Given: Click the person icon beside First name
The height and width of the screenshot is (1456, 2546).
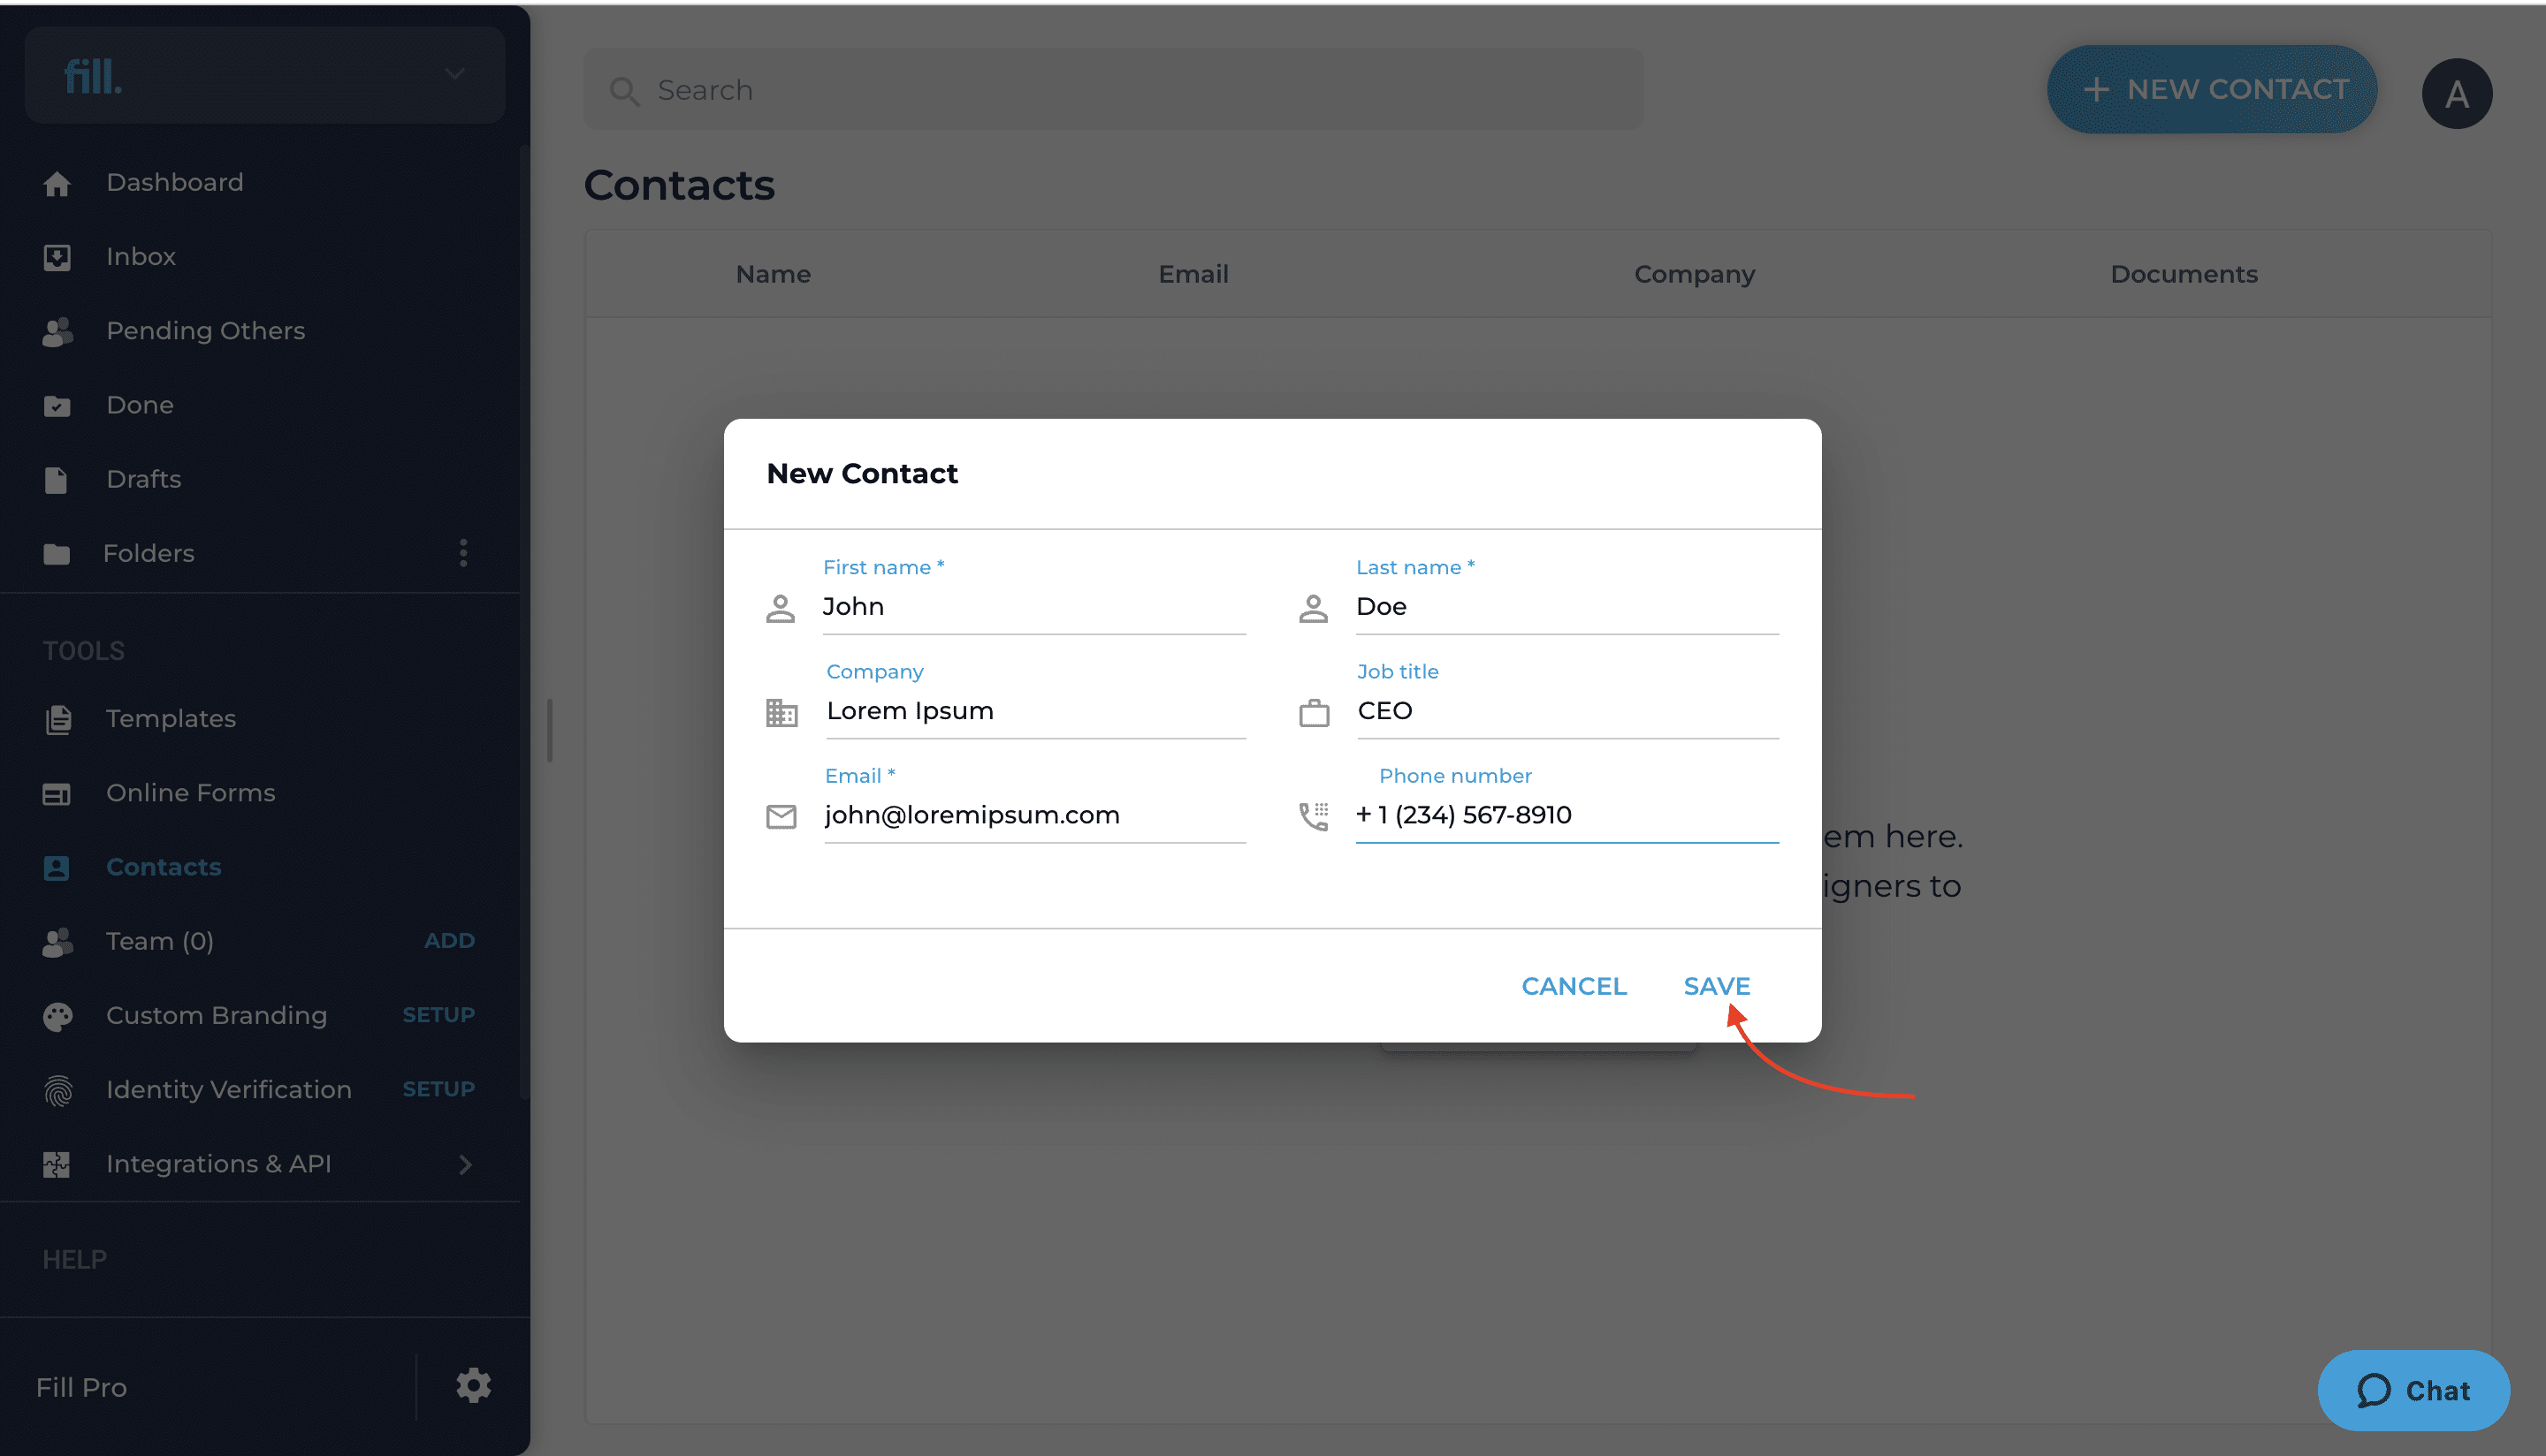Looking at the screenshot, I should point(781,608).
